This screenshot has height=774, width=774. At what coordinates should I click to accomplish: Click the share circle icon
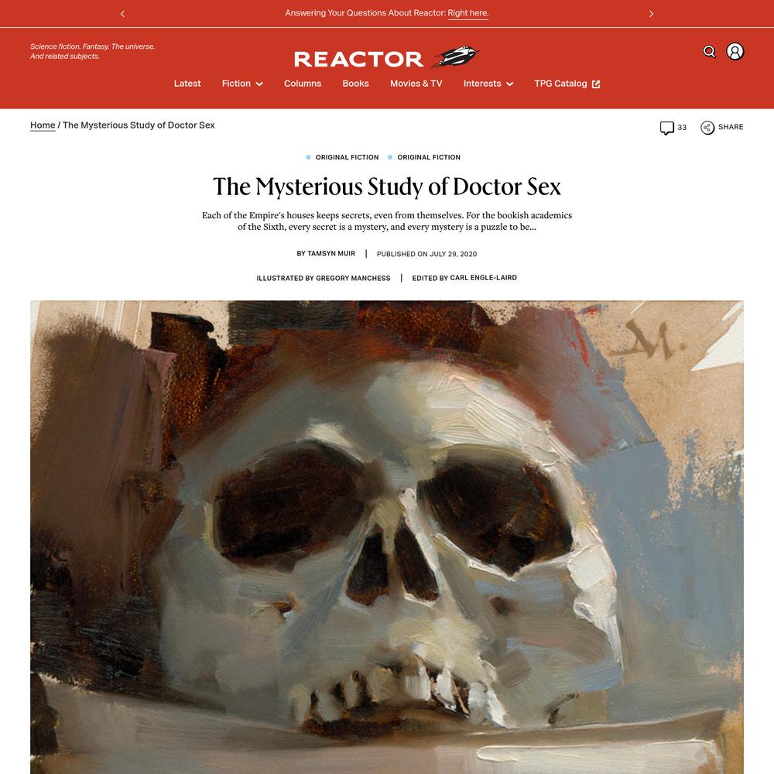(x=707, y=128)
